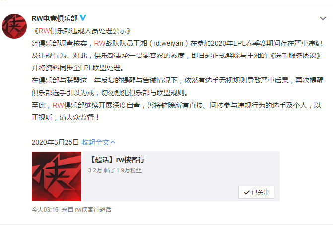333x225 pixels.
Task: Expand the post options chevron menu
Action: (x=323, y=19)
